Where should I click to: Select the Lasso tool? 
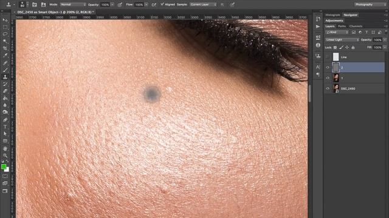tap(5, 34)
